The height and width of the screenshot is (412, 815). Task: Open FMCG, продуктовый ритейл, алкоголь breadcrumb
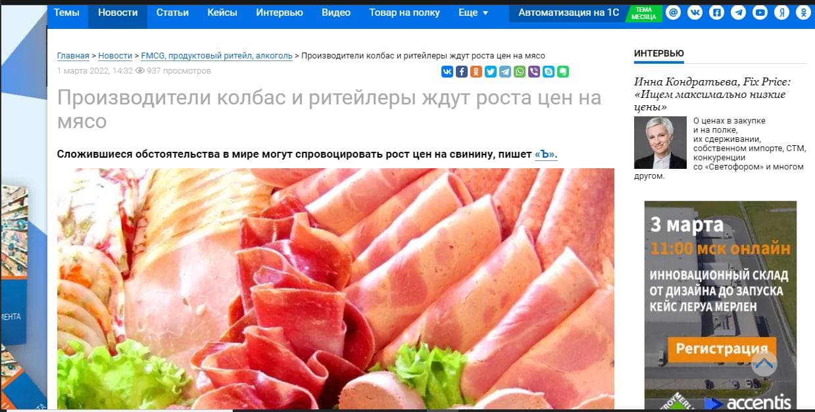(216, 56)
